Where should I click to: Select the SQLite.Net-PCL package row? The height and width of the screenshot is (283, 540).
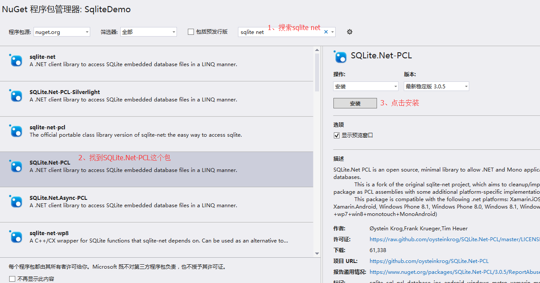click(x=156, y=169)
